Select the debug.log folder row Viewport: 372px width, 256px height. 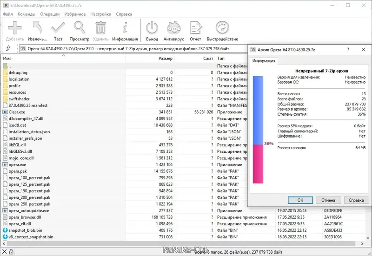tap(124, 72)
